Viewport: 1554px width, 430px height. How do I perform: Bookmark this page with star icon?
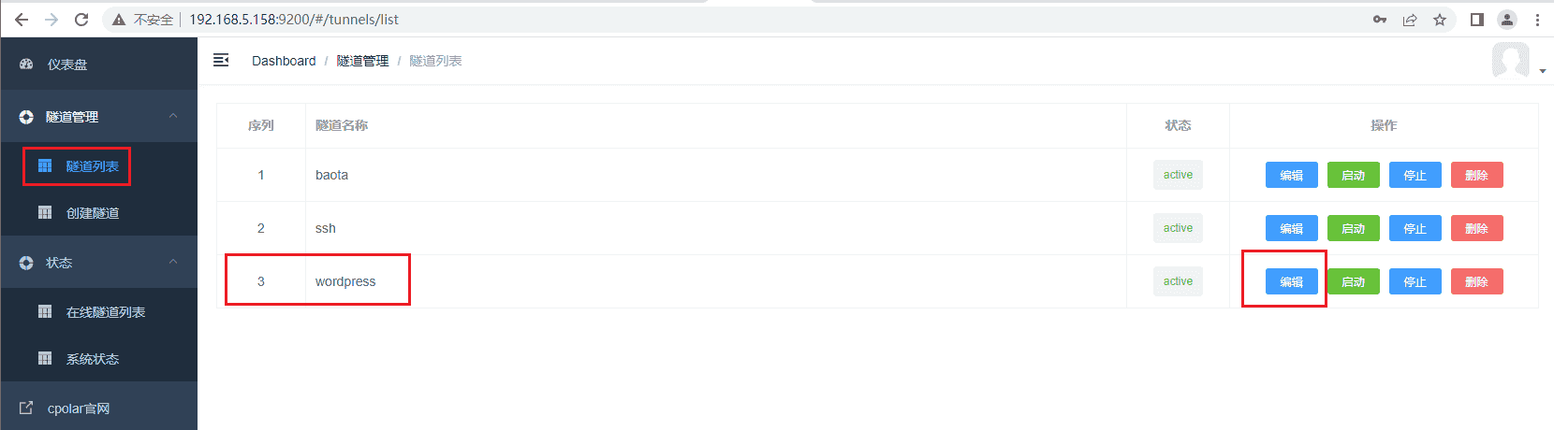(1440, 20)
